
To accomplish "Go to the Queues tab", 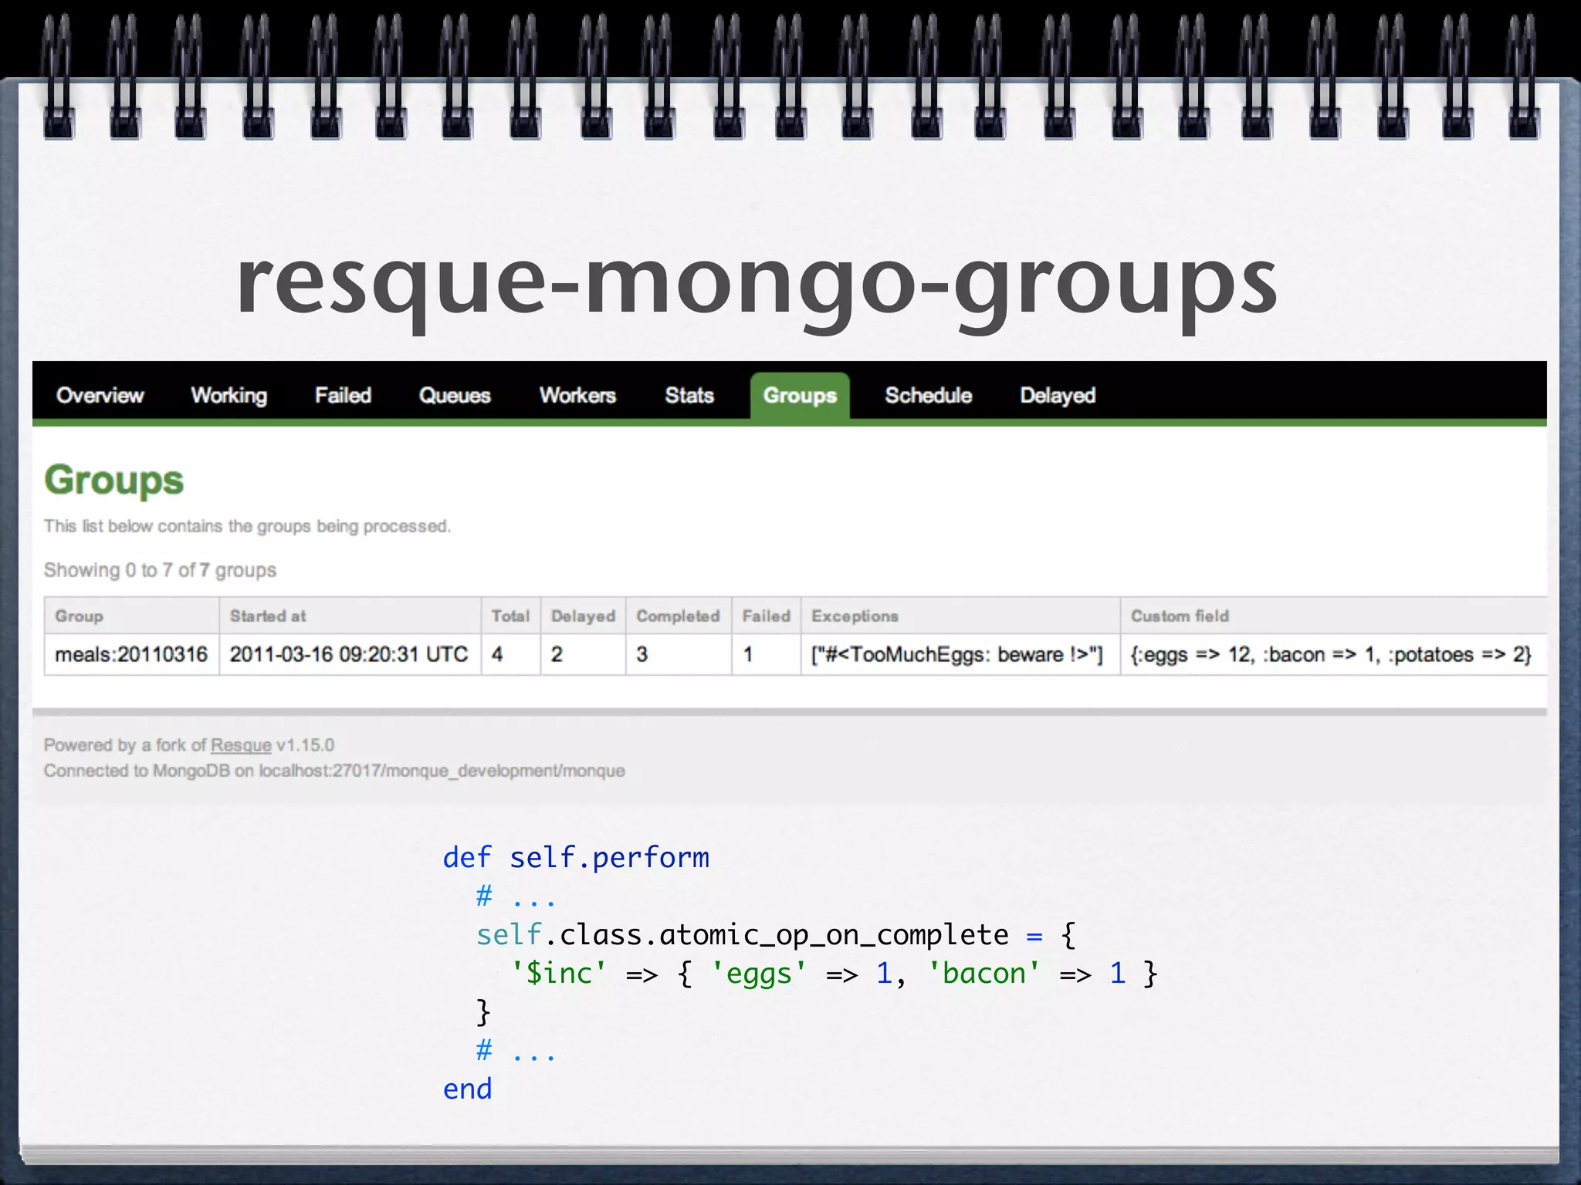I will pyautogui.click(x=455, y=396).
